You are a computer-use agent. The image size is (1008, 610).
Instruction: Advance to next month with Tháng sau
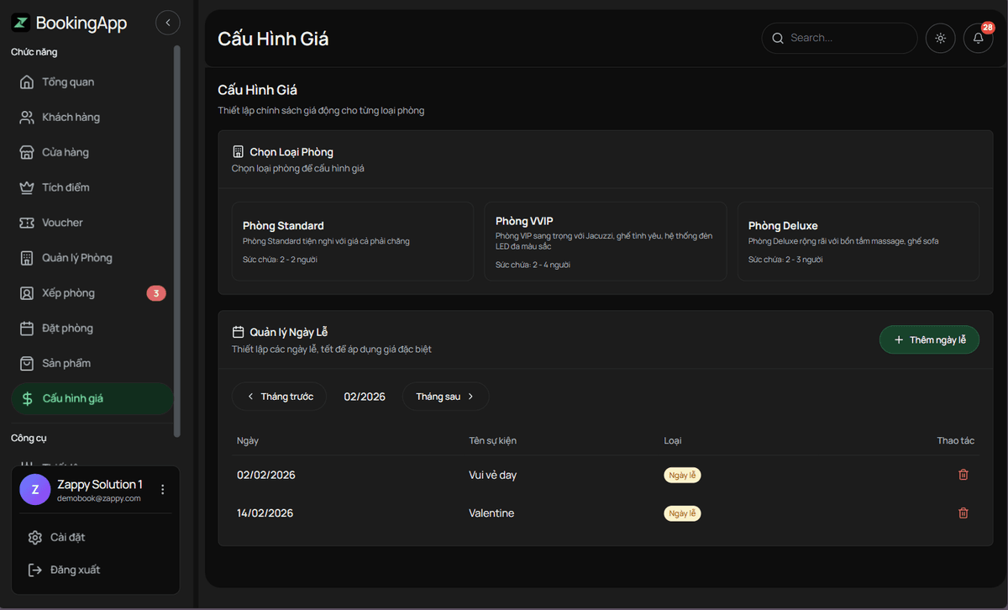445,397
